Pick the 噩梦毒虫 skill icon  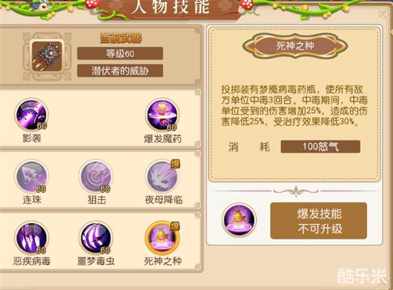tap(96, 238)
